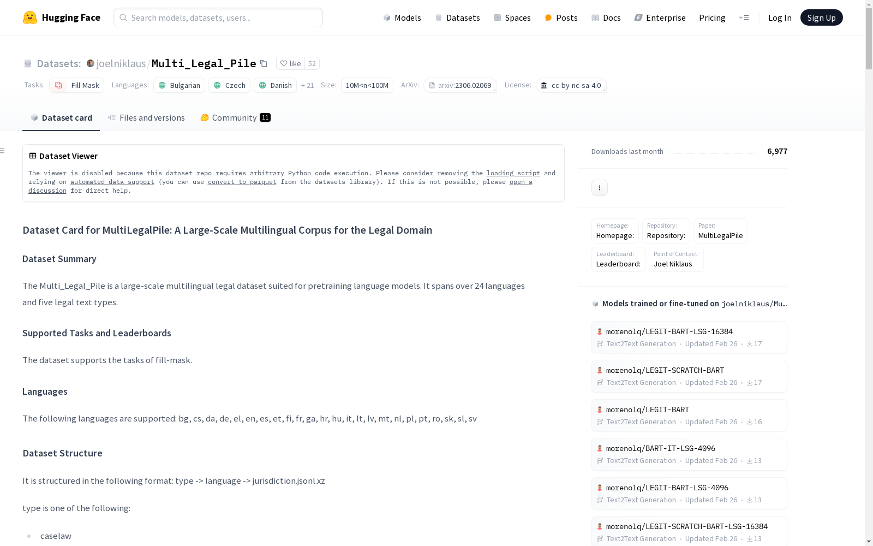This screenshot has width=873, height=546.
Task: Open the loading script link
Action: [x=513, y=173]
